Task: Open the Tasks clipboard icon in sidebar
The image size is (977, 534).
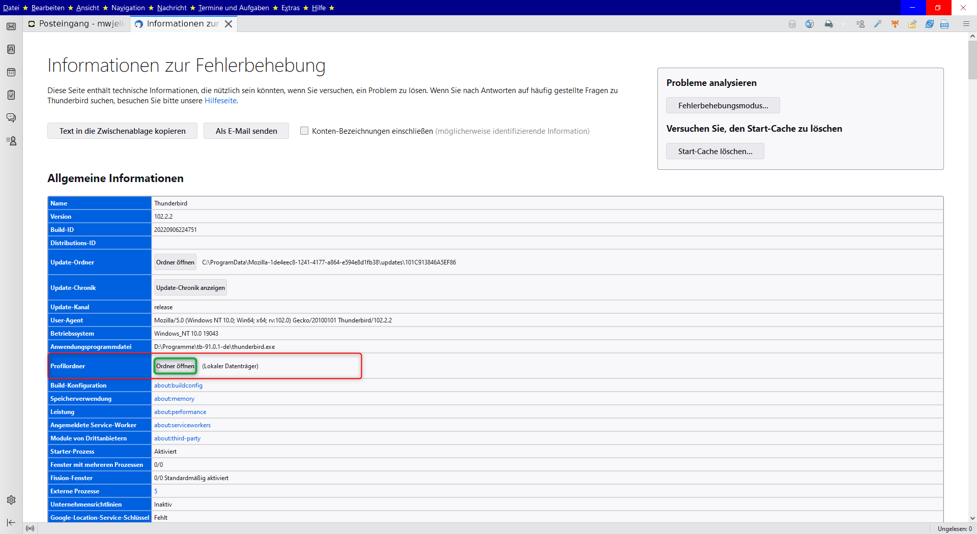Action: (x=11, y=95)
